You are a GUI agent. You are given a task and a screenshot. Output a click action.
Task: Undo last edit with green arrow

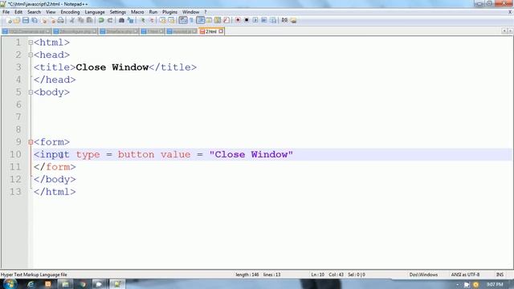(101, 20)
